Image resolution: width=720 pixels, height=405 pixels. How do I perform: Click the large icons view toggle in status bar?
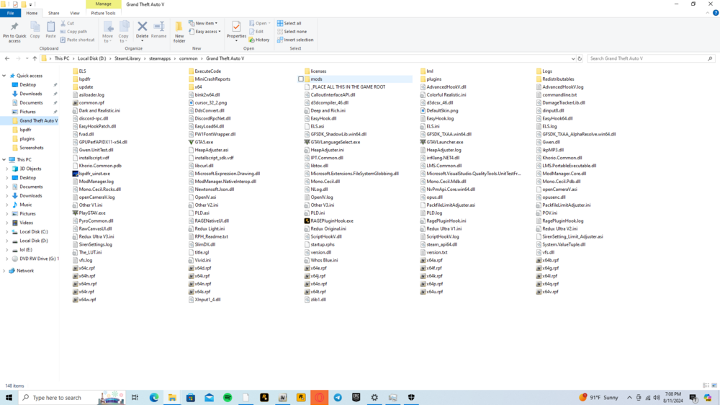(x=714, y=386)
